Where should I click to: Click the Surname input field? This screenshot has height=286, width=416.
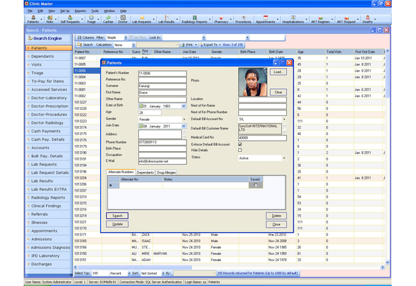pos(162,86)
